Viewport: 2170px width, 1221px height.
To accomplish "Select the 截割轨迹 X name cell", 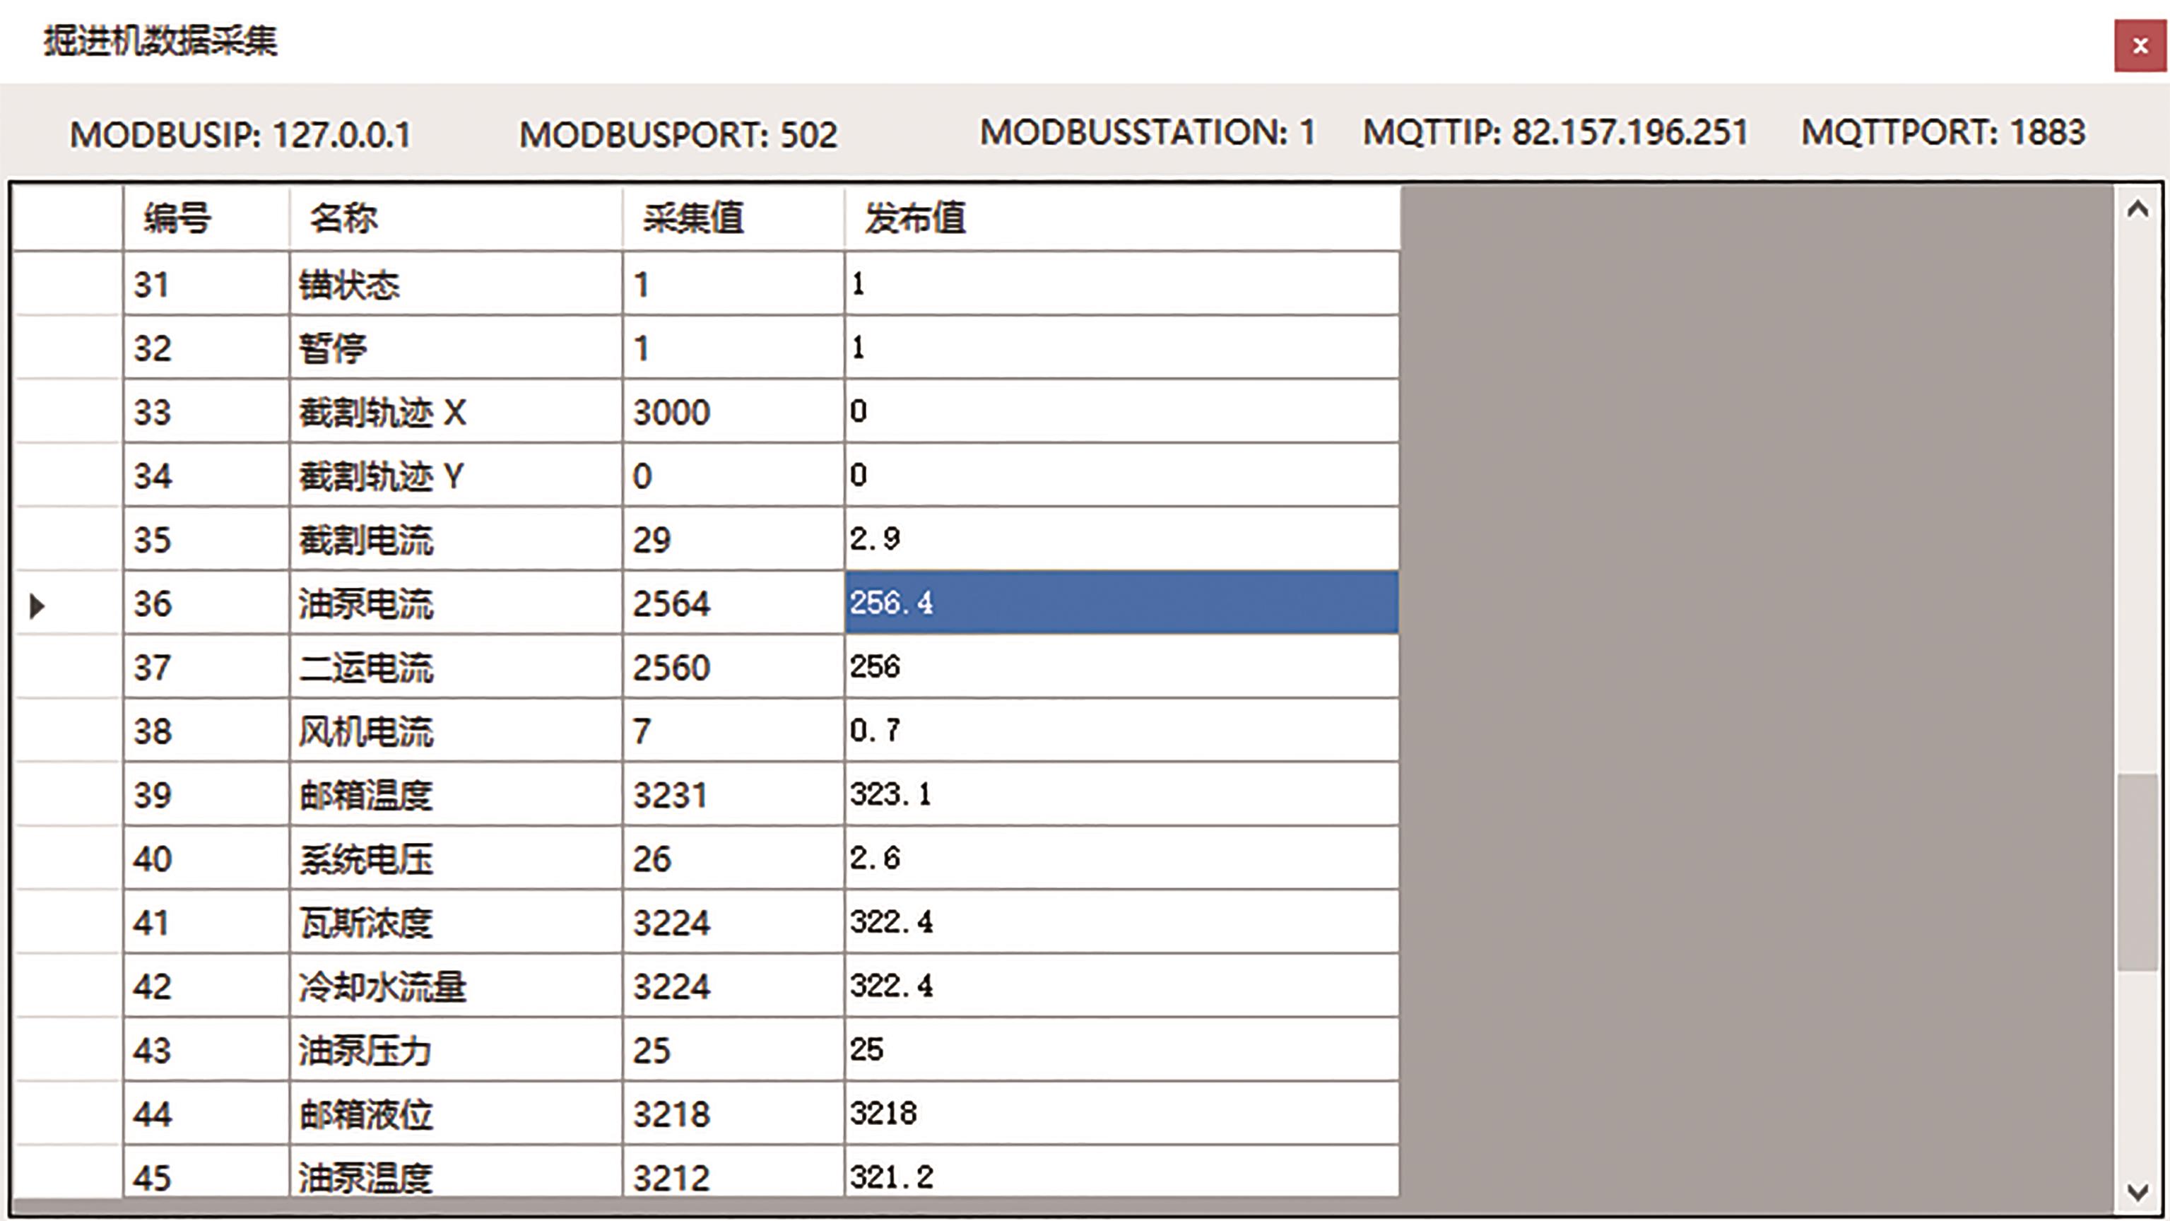I will (x=456, y=412).
